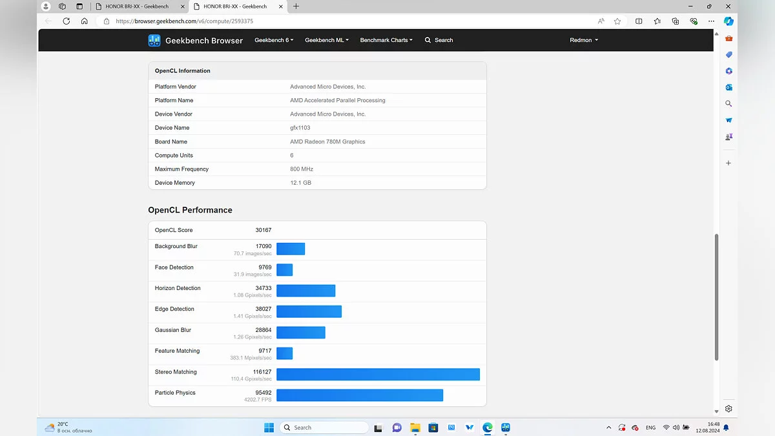
Task: Open the Benchmark Charts dropdown
Action: click(x=386, y=40)
